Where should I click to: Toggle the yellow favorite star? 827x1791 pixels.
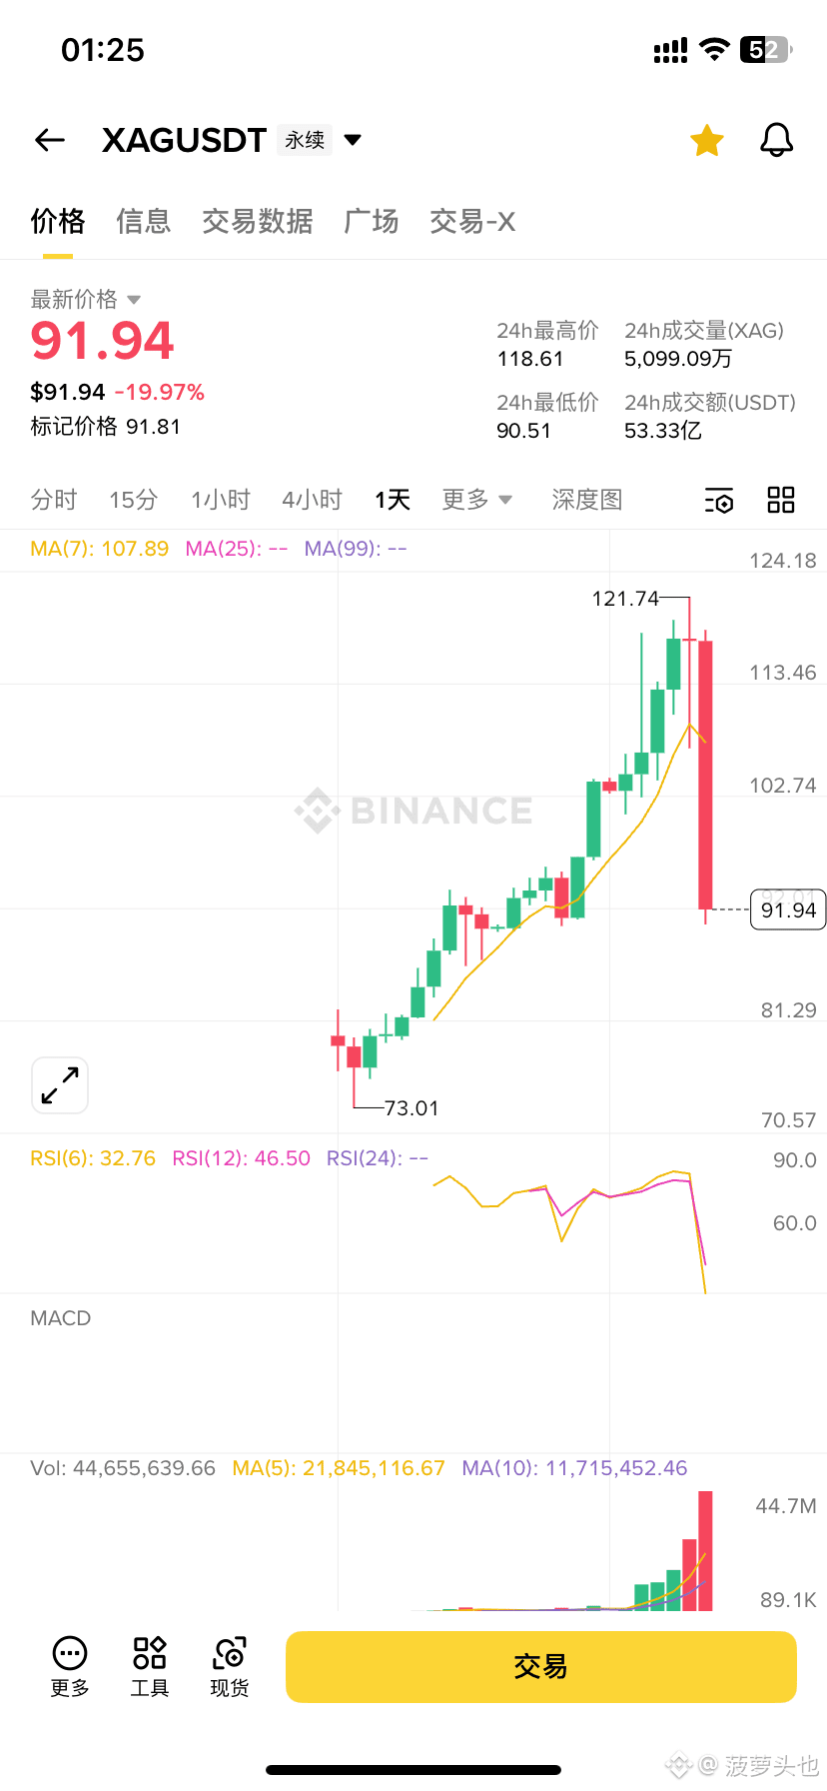click(707, 141)
